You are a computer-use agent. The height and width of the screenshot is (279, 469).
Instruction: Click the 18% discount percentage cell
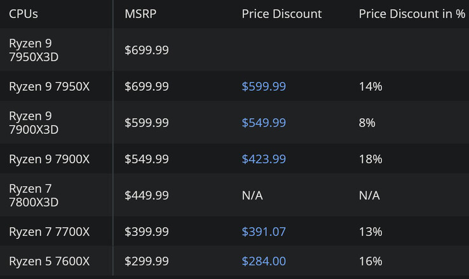coord(370,159)
